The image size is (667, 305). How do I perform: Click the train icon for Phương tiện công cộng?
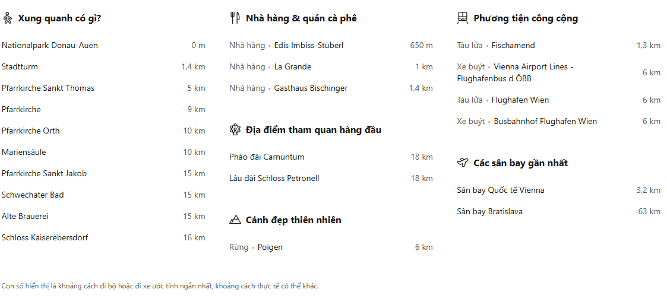pos(463,18)
